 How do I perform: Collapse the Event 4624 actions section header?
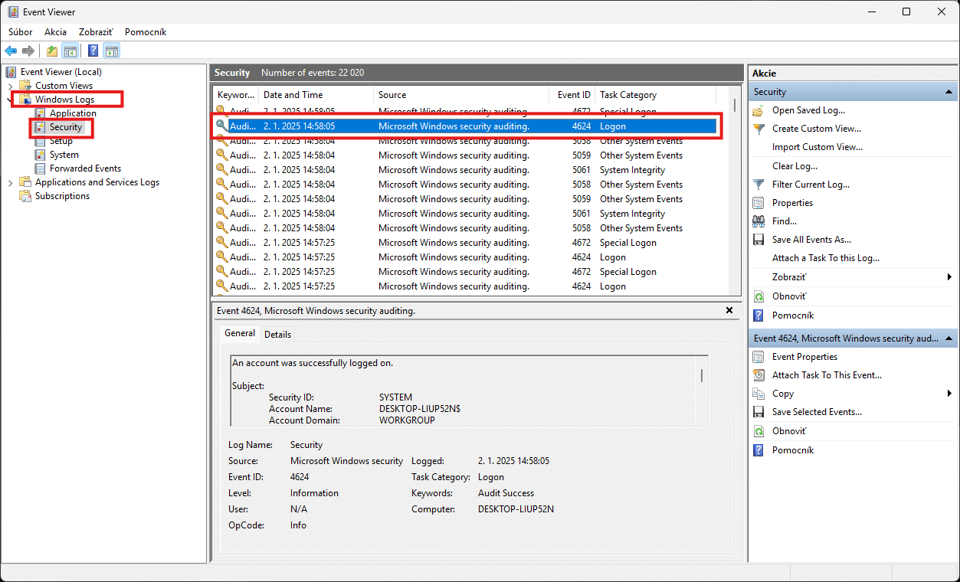949,338
